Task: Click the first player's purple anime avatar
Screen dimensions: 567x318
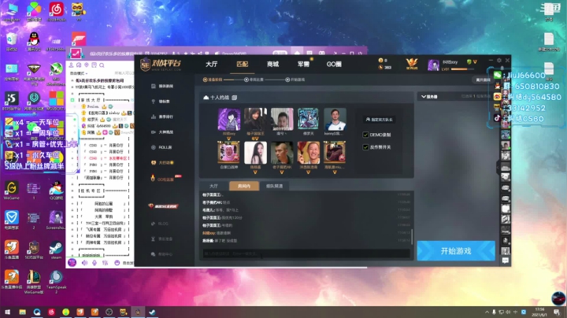Action: point(229,120)
